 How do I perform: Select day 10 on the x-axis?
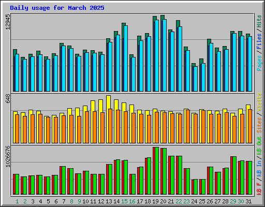[85, 201]
